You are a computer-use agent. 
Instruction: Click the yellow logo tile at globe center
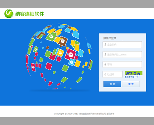[x=60, y=53]
